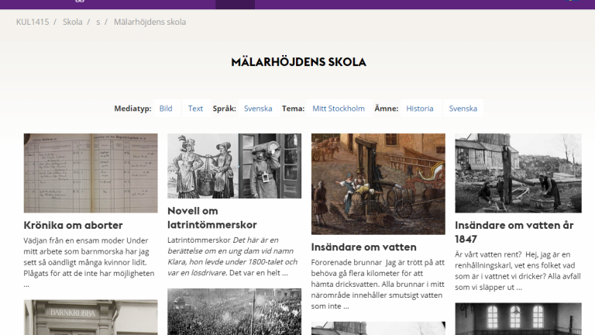Filter media type by Bild
Screen dimensions: 595x335
click(166, 109)
